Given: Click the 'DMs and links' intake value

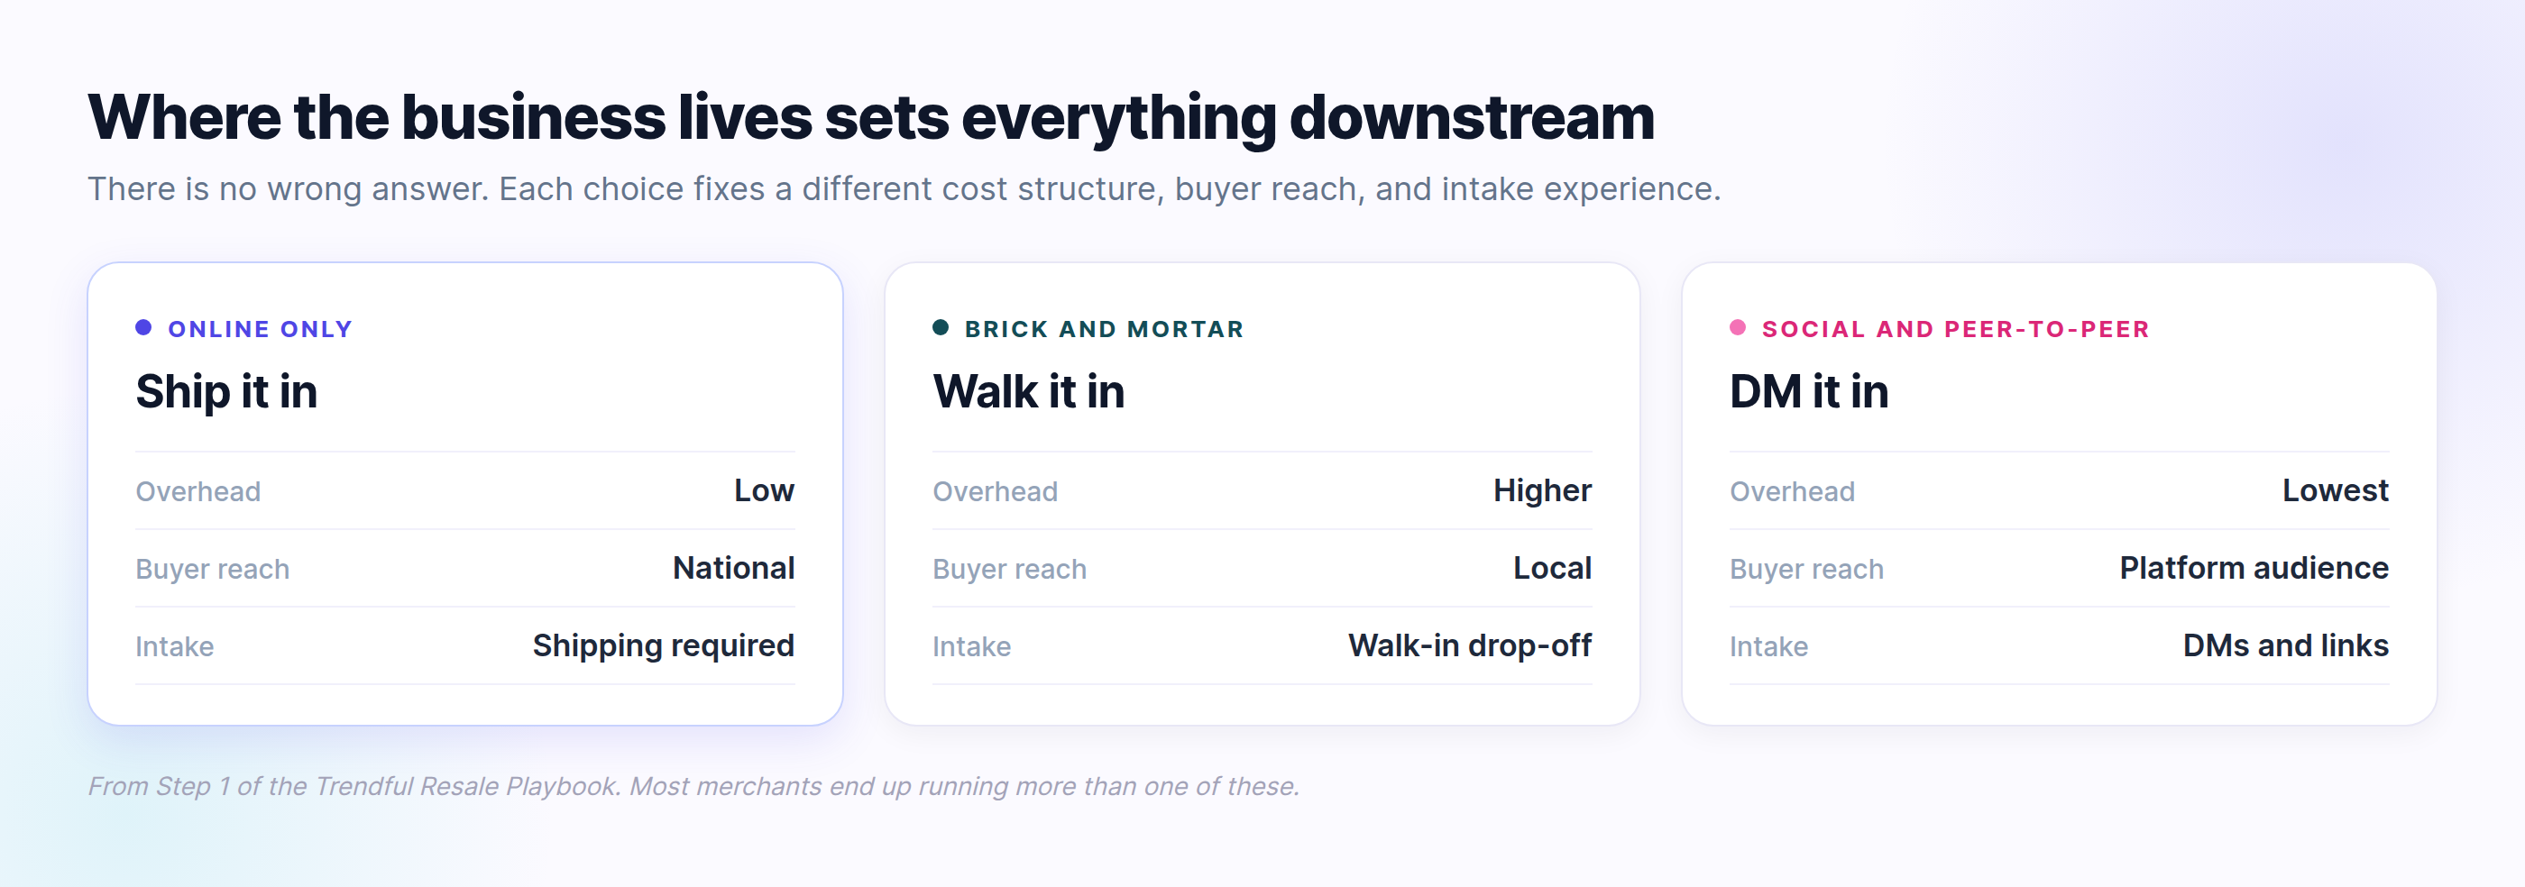Looking at the screenshot, I should pyautogui.click(x=2285, y=646).
